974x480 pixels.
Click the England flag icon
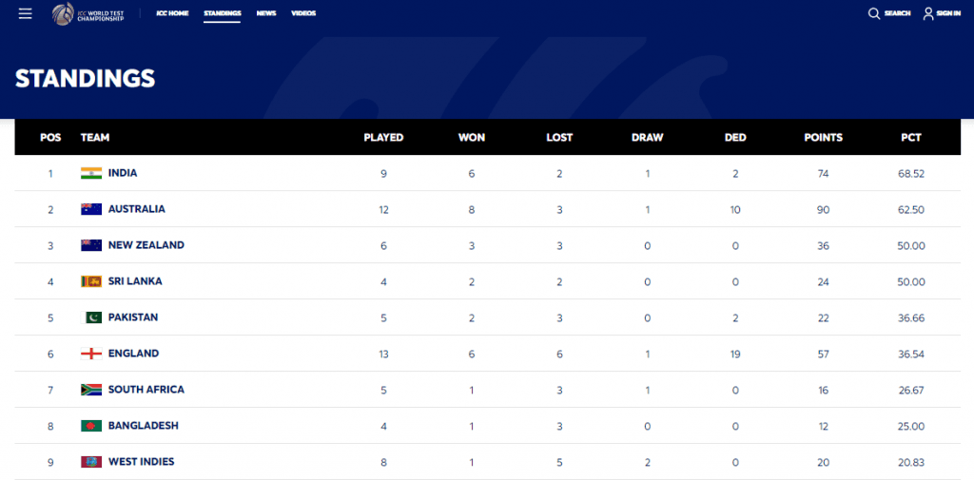(x=91, y=354)
